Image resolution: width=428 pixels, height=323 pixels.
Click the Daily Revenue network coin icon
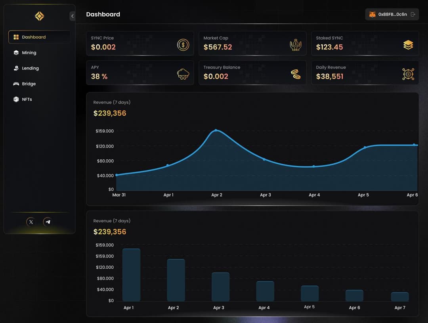tap(408, 74)
